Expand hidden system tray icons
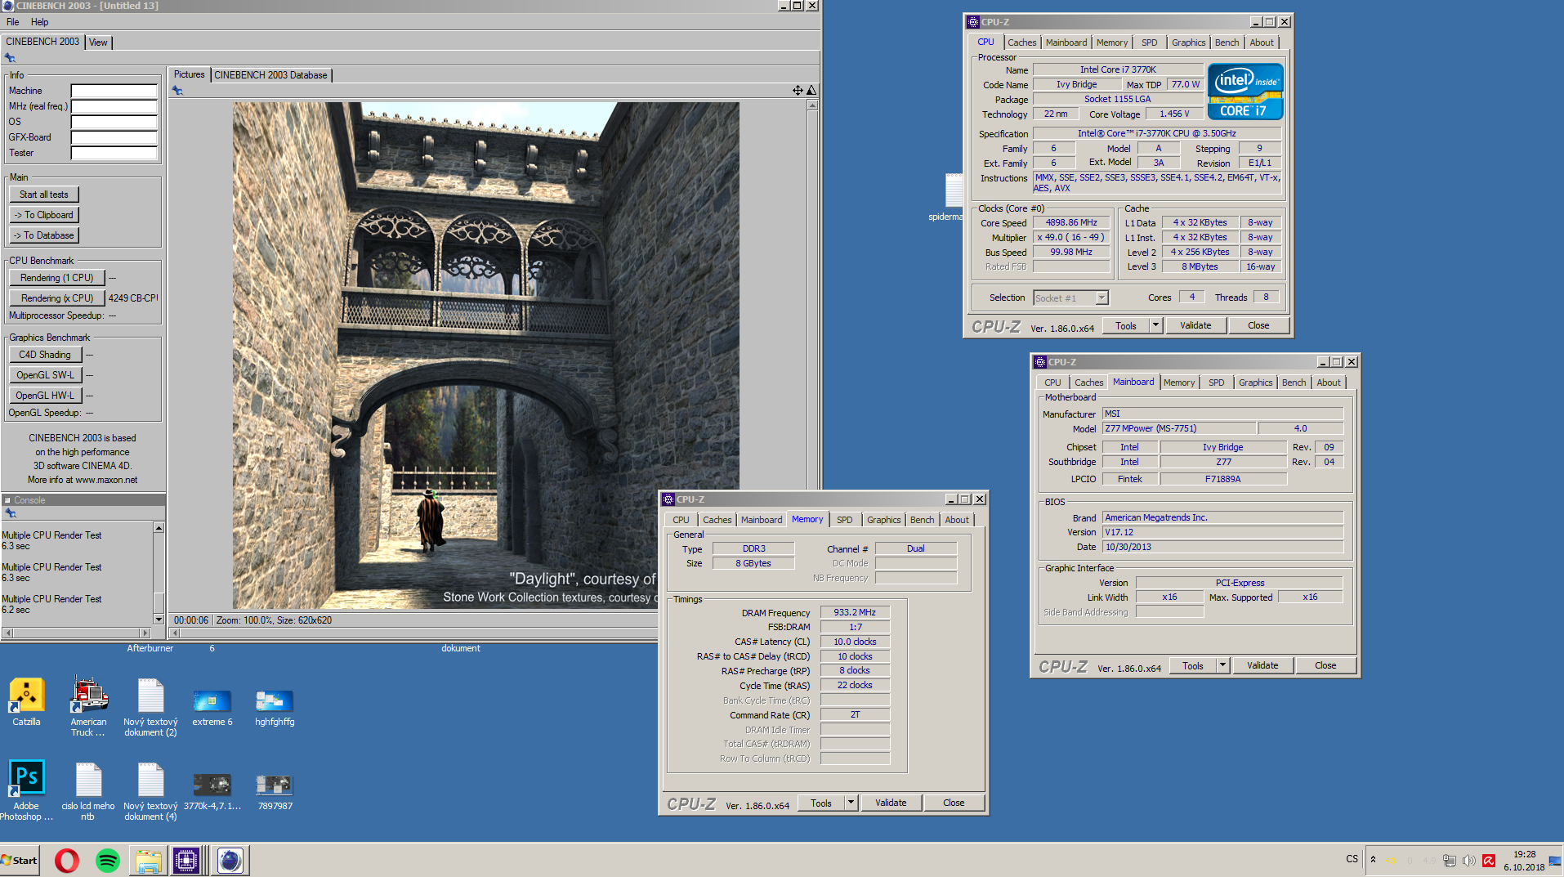Image resolution: width=1564 pixels, height=877 pixels. 1373,859
